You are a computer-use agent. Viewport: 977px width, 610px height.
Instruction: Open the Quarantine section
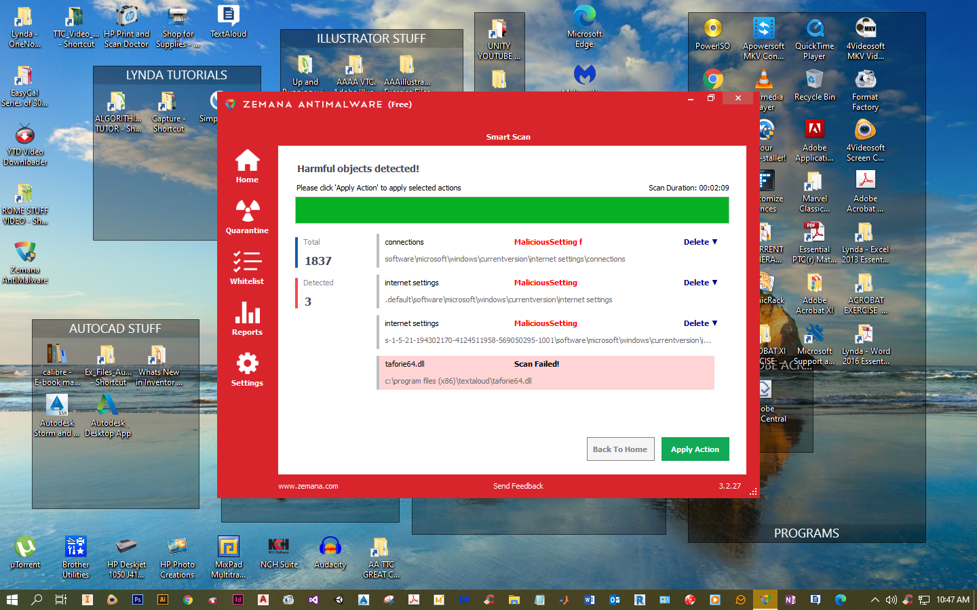tap(247, 217)
